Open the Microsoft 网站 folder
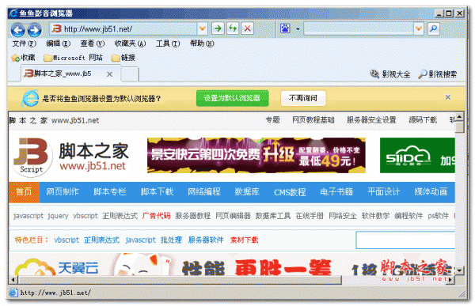Image resolution: width=475 pixels, height=306 pixels. coord(73,58)
